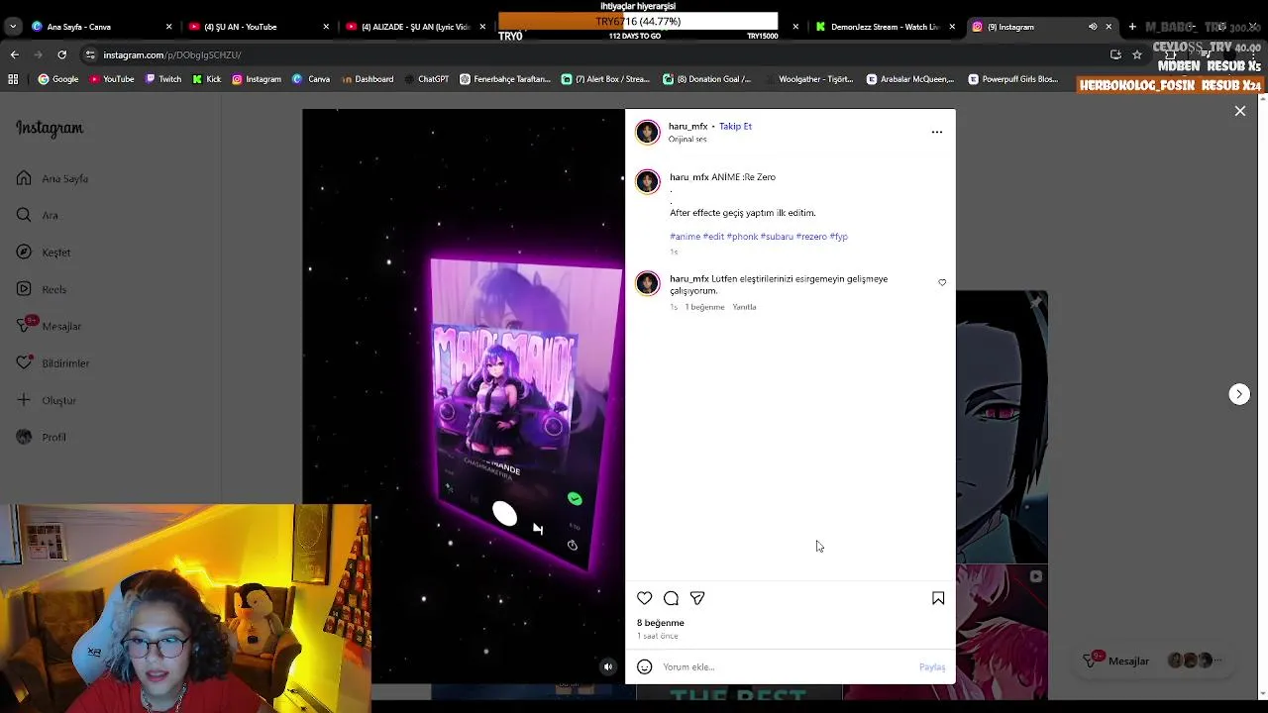The width and height of the screenshot is (1268, 713).
Task: Open the #rezero hashtag
Action: point(811,237)
